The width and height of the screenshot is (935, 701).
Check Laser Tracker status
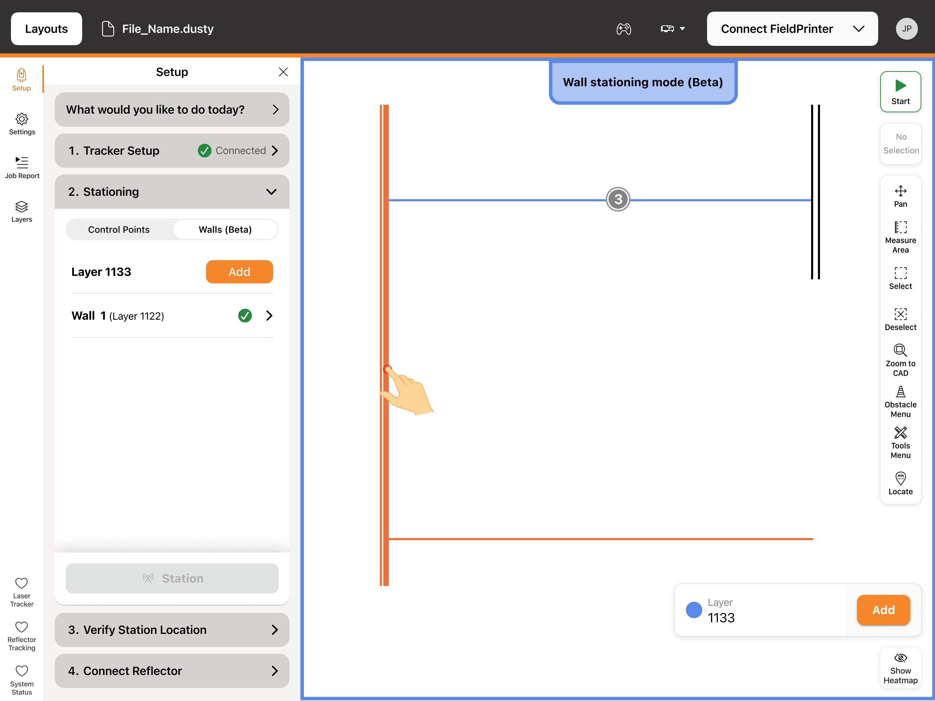tap(22, 592)
